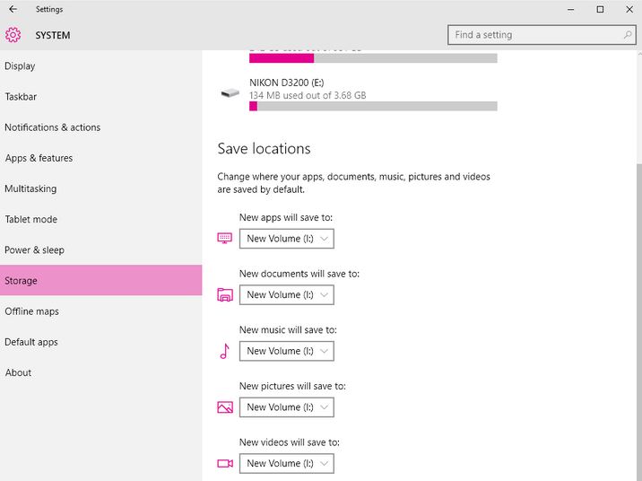Click the 'New apps will save to:' label

click(x=286, y=217)
